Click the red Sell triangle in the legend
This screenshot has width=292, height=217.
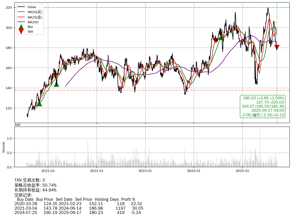click(21, 32)
